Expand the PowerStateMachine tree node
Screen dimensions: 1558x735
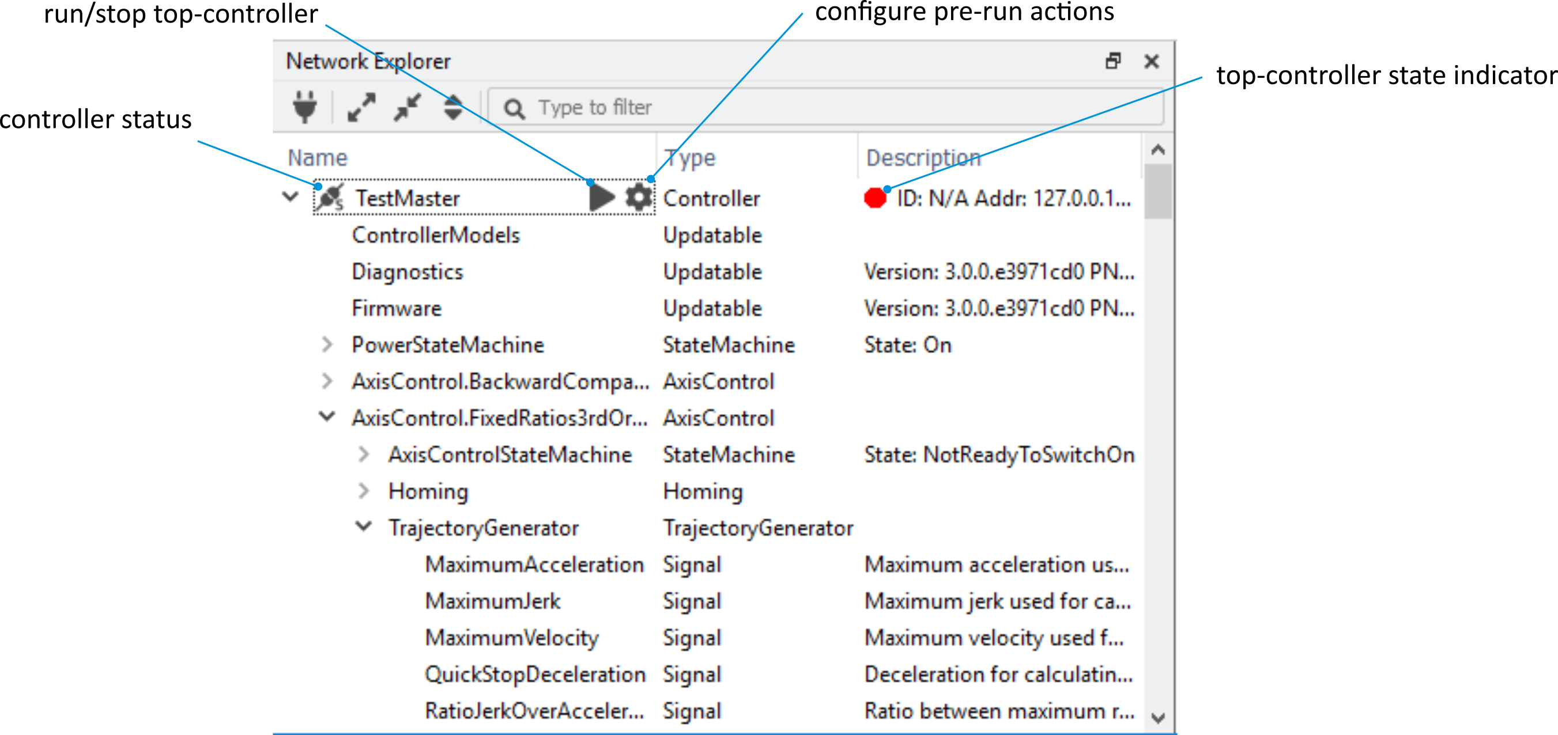327,344
